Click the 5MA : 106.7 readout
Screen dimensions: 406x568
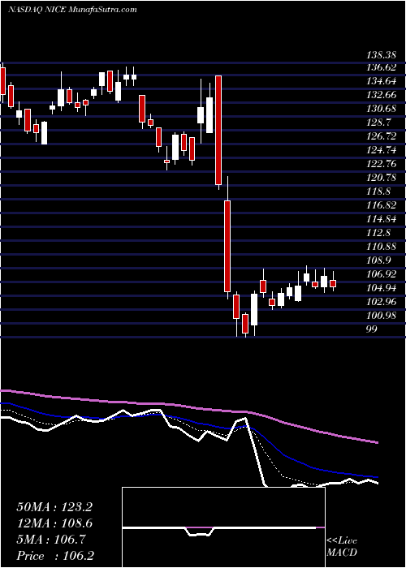[x=51, y=540]
